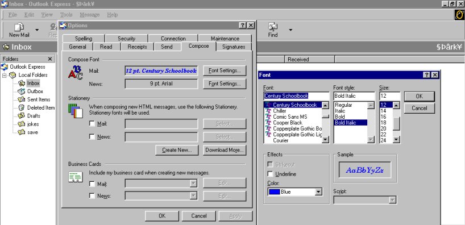Enable the Business Cards News checkbox
This screenshot has height=225, width=465.
pyautogui.click(x=92, y=195)
